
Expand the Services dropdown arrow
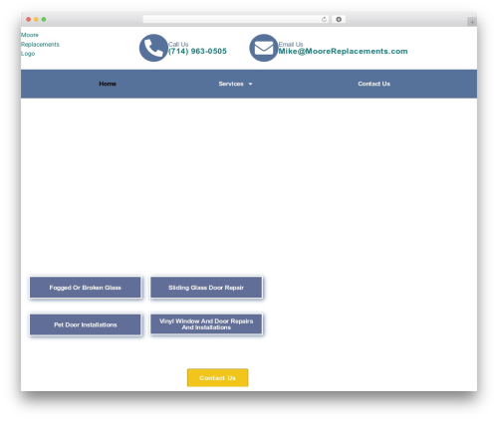[x=250, y=85]
